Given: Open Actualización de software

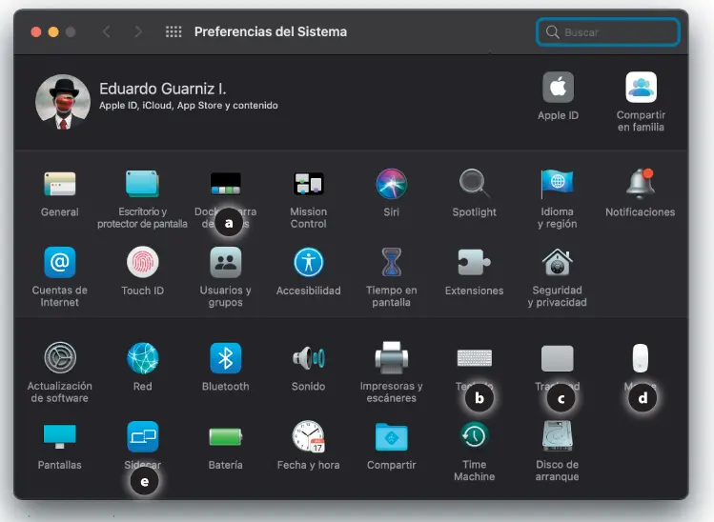Looking at the screenshot, I should tap(60, 358).
